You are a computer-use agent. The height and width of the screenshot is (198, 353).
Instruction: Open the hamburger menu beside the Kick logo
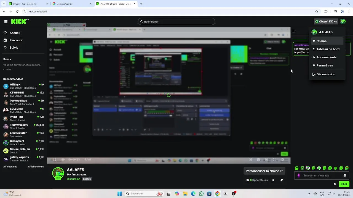pyautogui.click(x=6, y=21)
